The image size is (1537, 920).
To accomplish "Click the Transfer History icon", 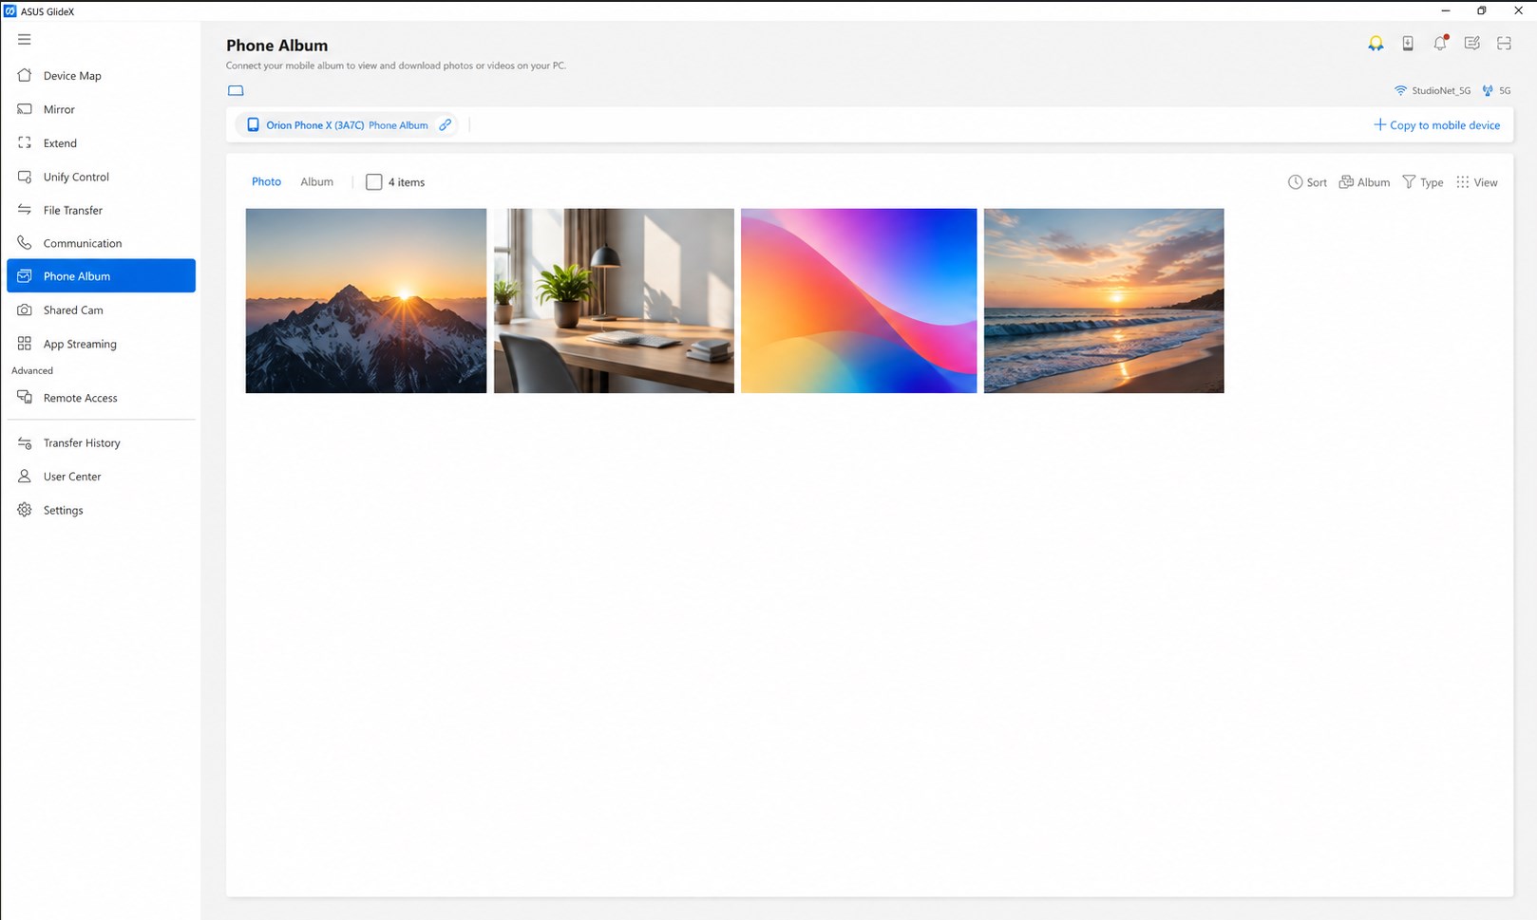I will (25, 443).
